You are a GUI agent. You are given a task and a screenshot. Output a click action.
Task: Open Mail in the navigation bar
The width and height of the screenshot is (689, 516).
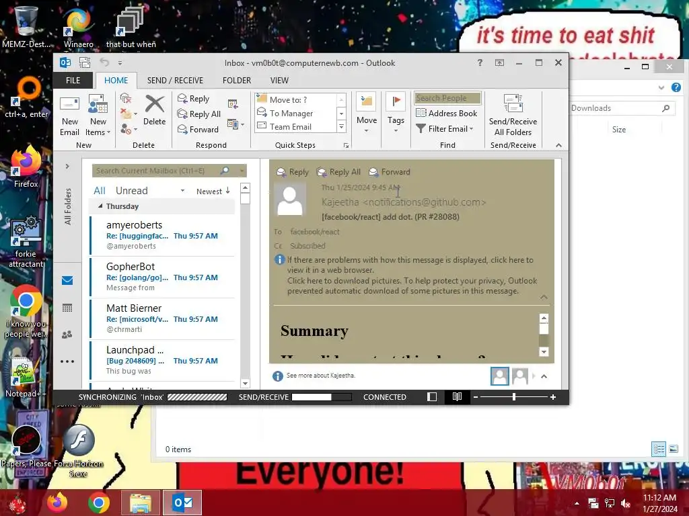67,280
